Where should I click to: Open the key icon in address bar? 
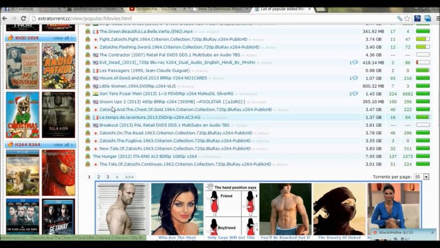399,18
